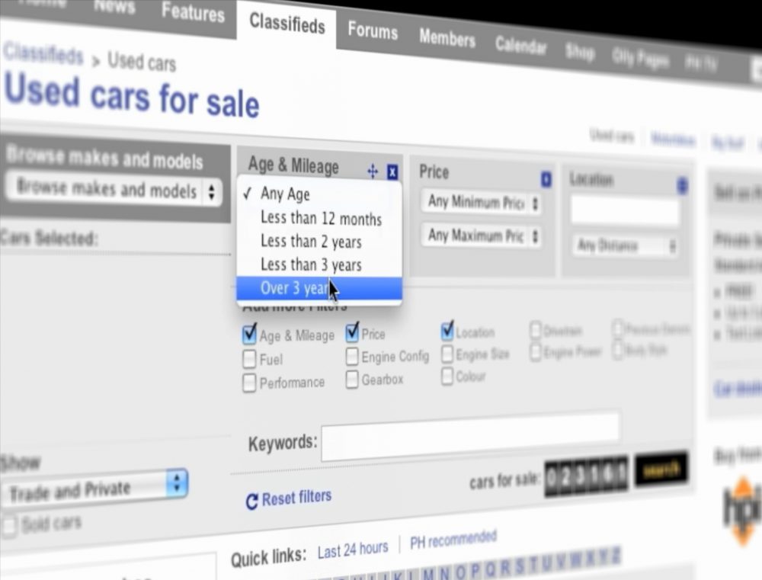Open the Calendar tab
This screenshot has height=580, width=762.
tap(520, 46)
